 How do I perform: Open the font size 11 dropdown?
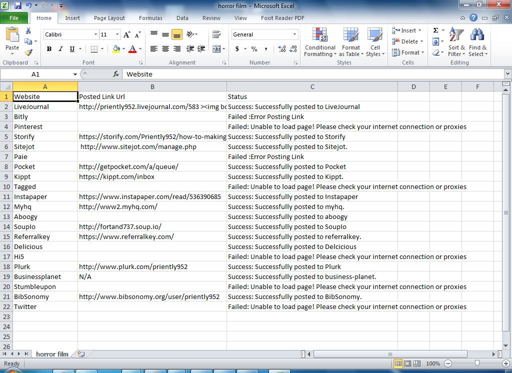tap(117, 34)
